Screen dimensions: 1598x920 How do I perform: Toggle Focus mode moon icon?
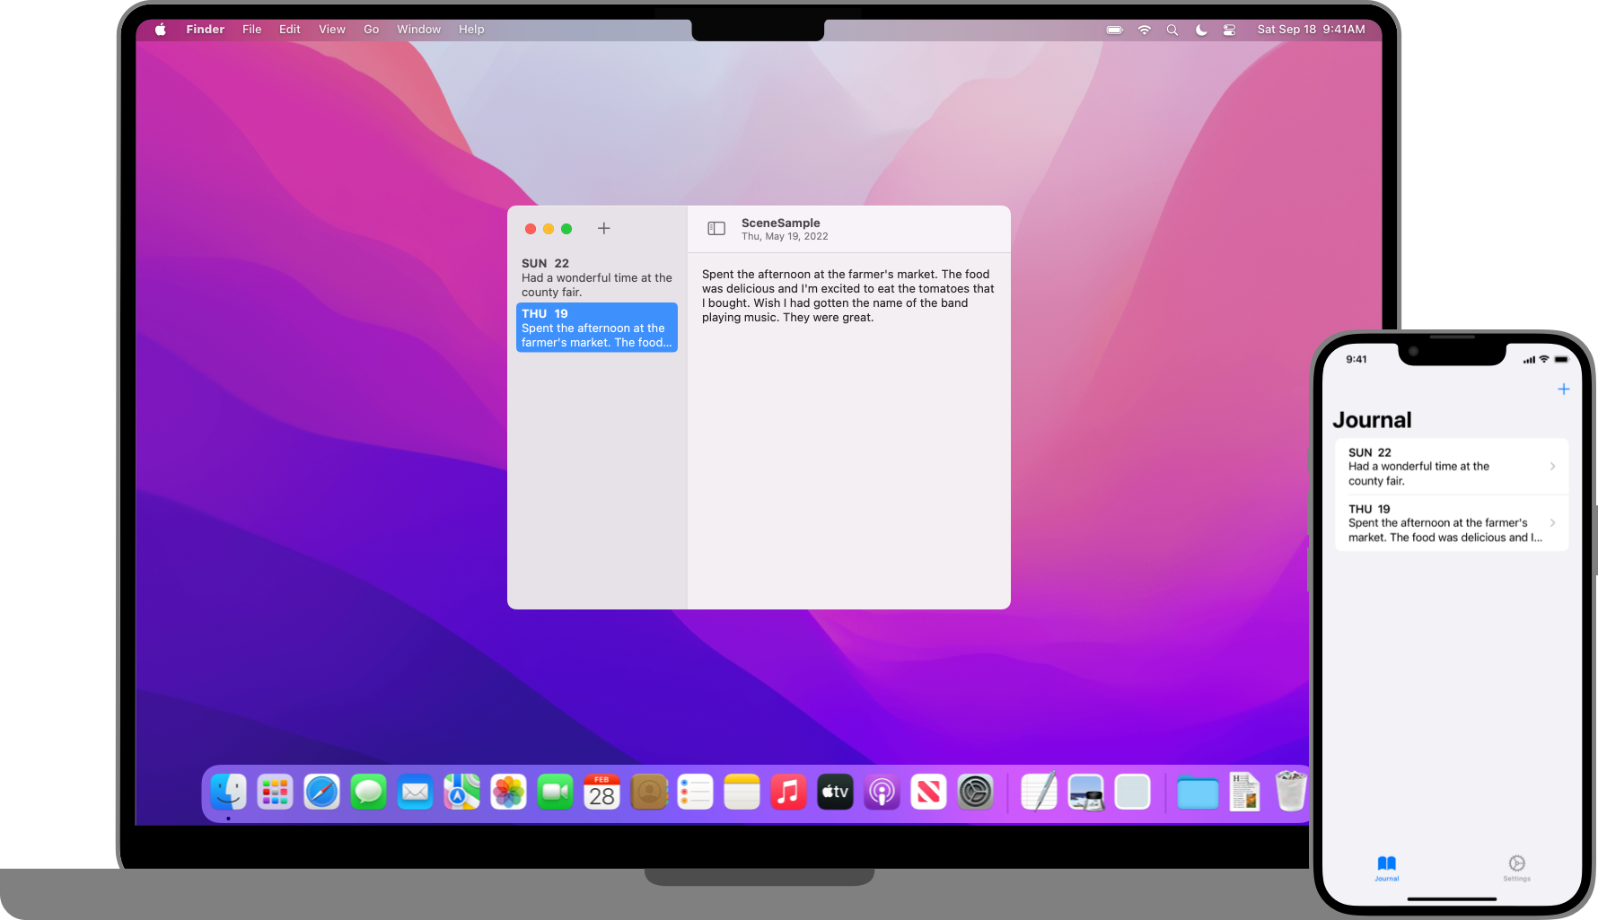pyautogui.click(x=1201, y=30)
